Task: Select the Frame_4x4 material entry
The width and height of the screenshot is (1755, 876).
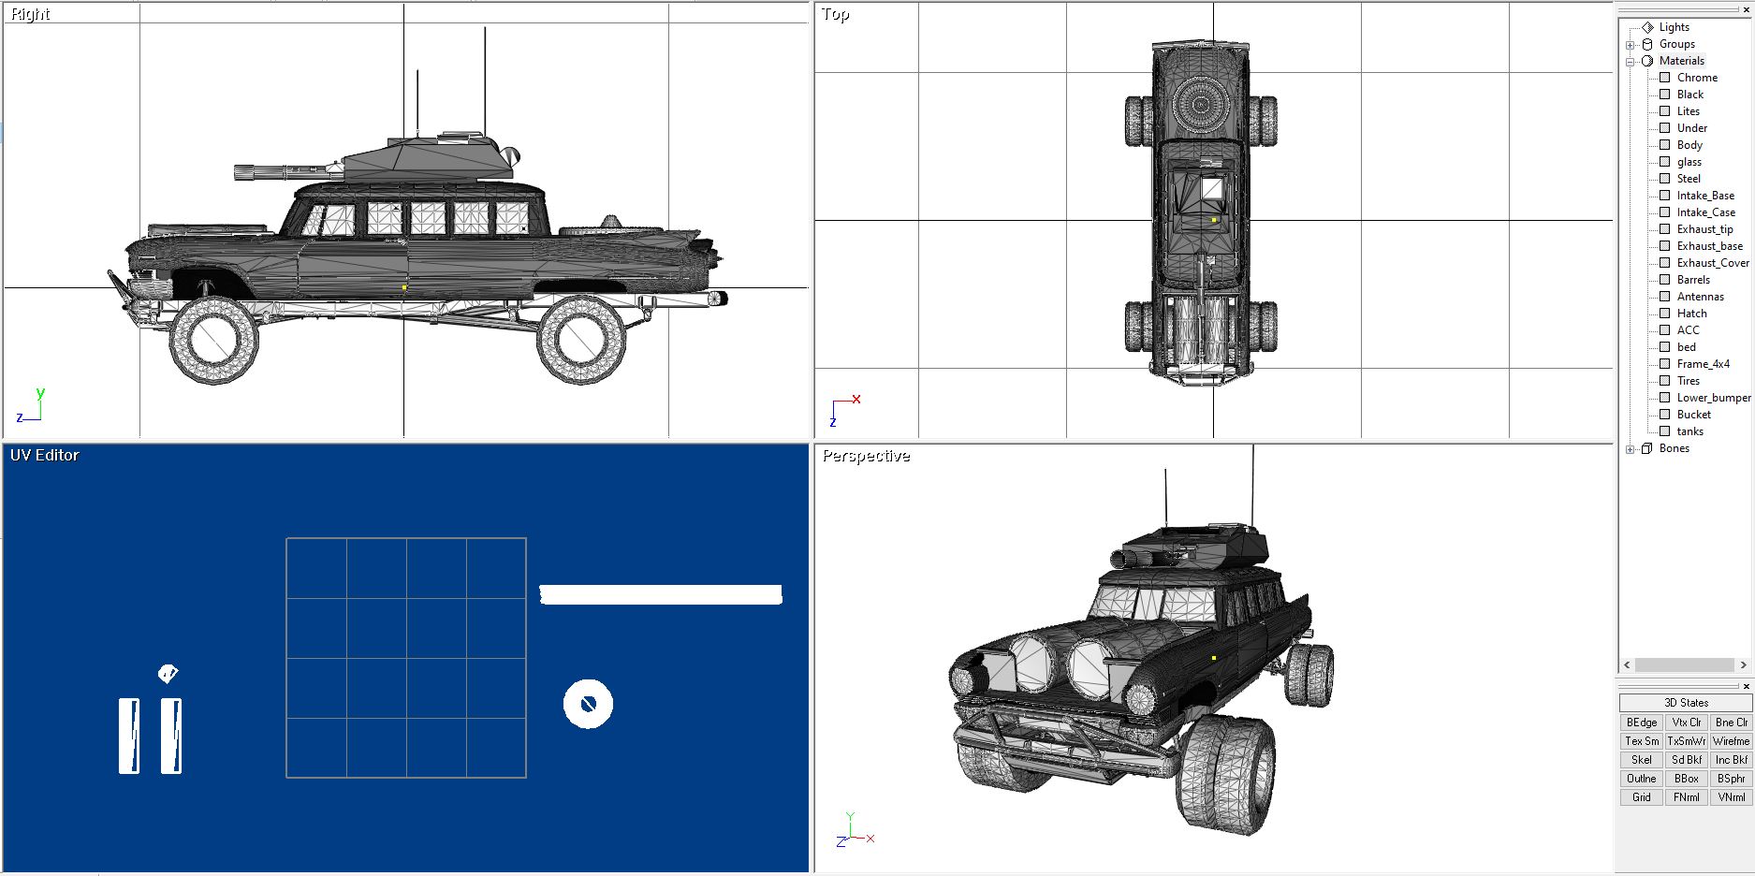Action: tap(1703, 364)
